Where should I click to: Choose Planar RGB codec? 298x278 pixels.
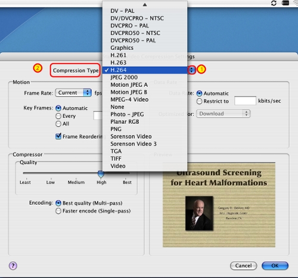(145, 121)
